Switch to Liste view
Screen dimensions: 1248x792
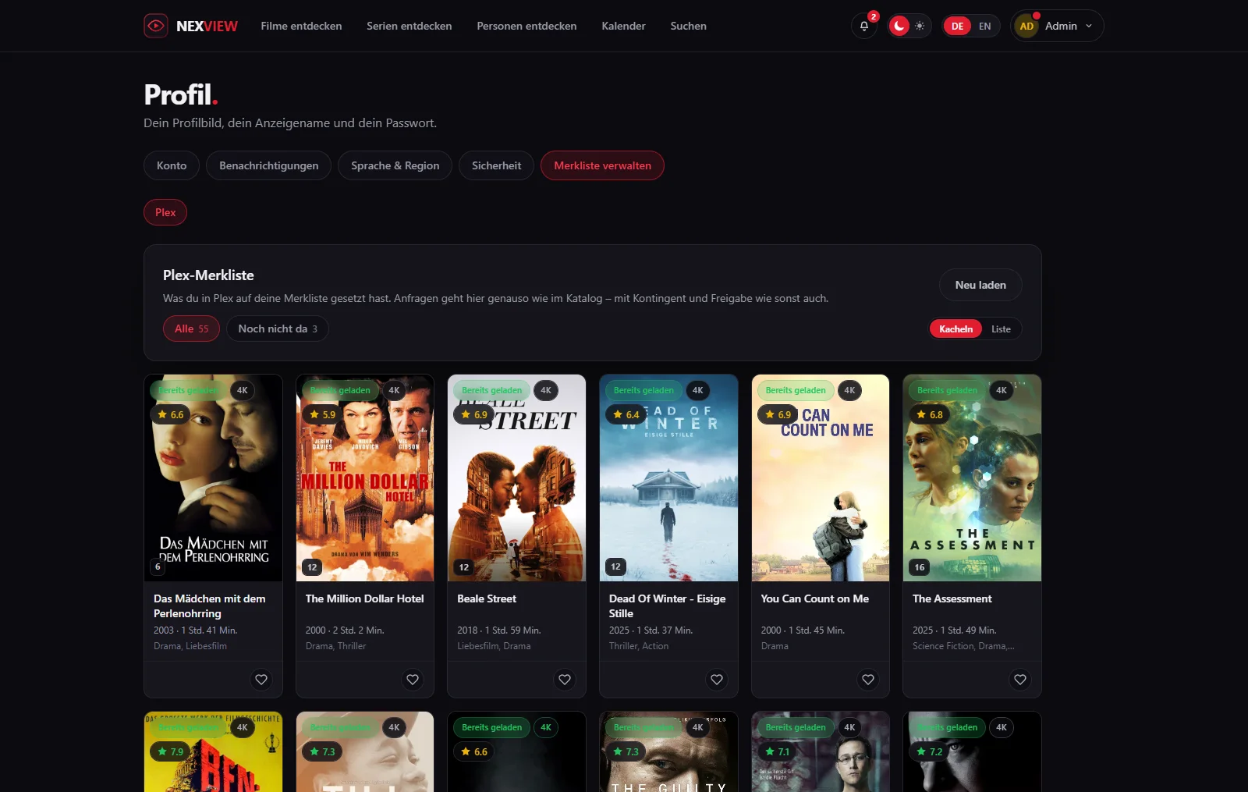(x=1001, y=329)
